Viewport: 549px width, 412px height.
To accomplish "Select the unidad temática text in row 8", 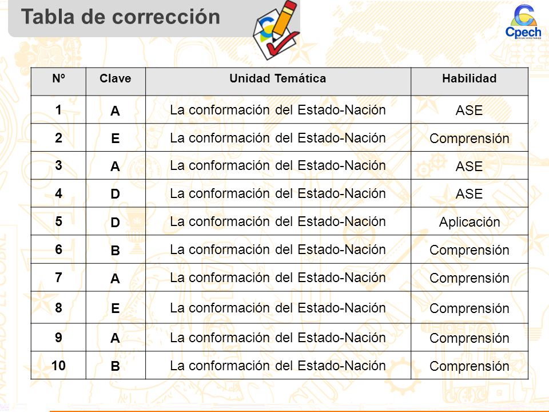I will (x=278, y=308).
